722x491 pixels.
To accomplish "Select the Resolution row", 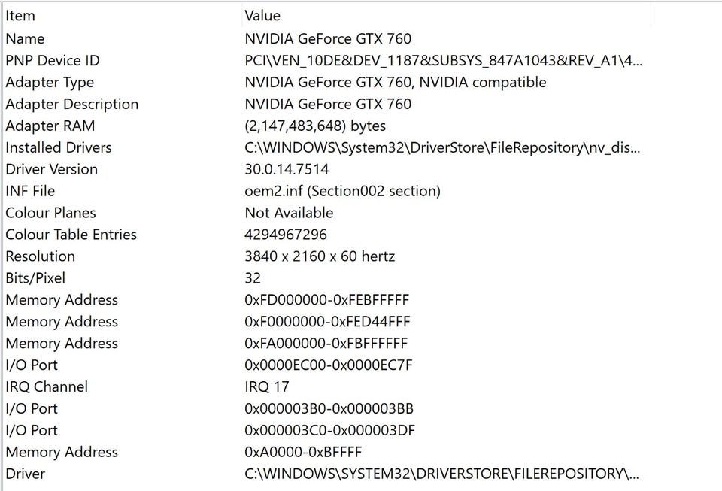I will [40, 256].
